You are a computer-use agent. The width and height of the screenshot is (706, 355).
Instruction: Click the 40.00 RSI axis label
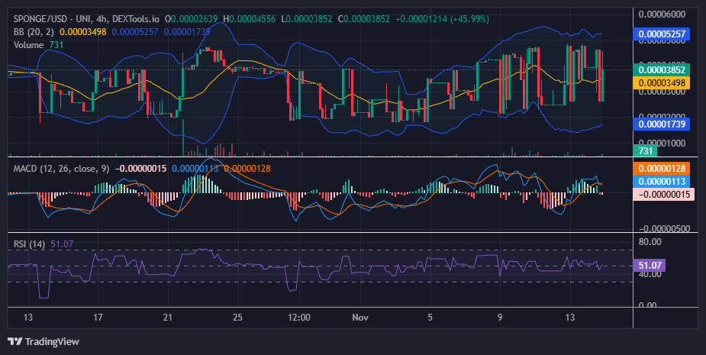pos(650,274)
